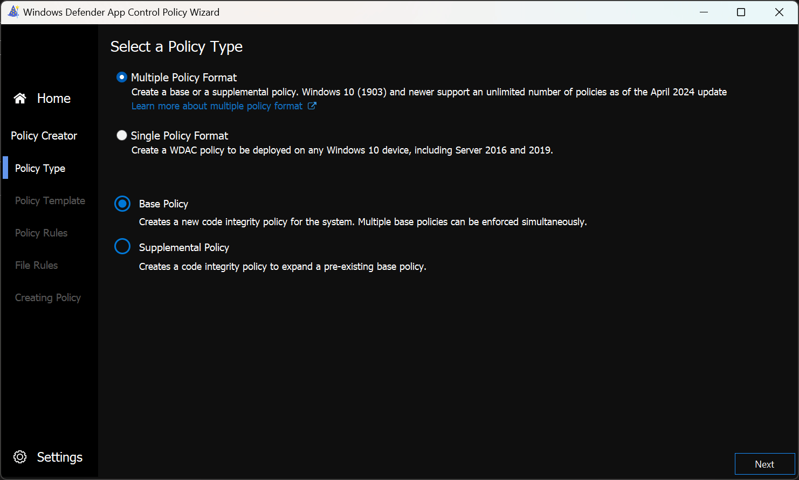Click the external link icon beside Learn more
The image size is (799, 480).
coord(312,106)
